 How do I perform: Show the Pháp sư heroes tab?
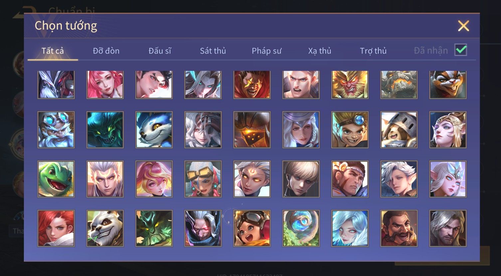[266, 51]
